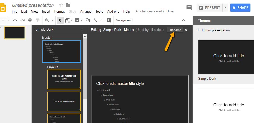Click the add comment toolbar icon
The image size is (254, 123).
pyautogui.click(x=108, y=20)
